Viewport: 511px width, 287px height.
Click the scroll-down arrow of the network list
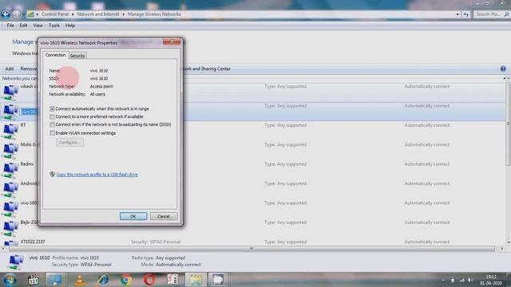(508, 242)
